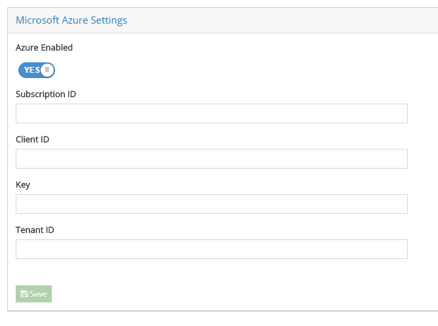Save the Azure settings
The height and width of the screenshot is (326, 438).
(33, 294)
